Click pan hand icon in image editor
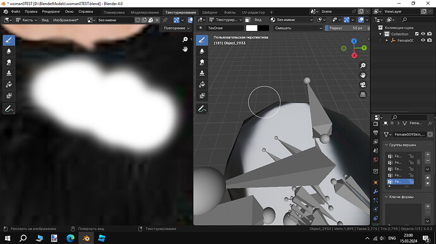Viewport: 436px width, 244px height. (x=185, y=49)
